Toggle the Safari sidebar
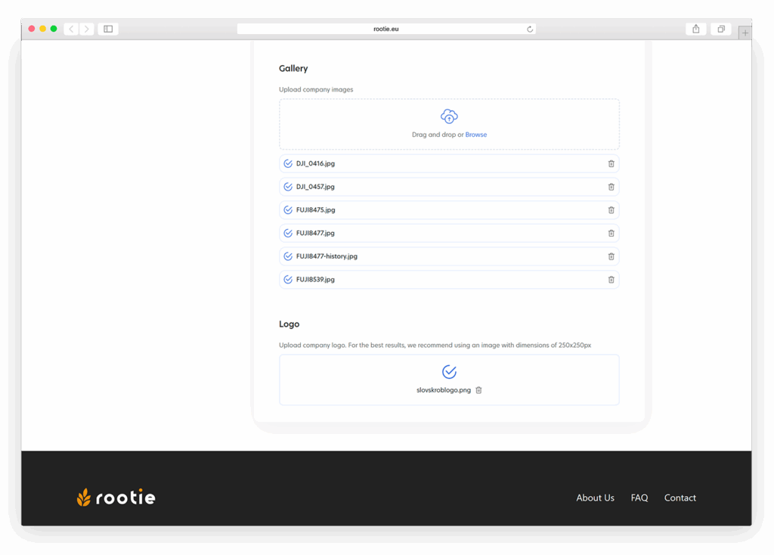This screenshot has height=555, width=774. click(x=108, y=29)
